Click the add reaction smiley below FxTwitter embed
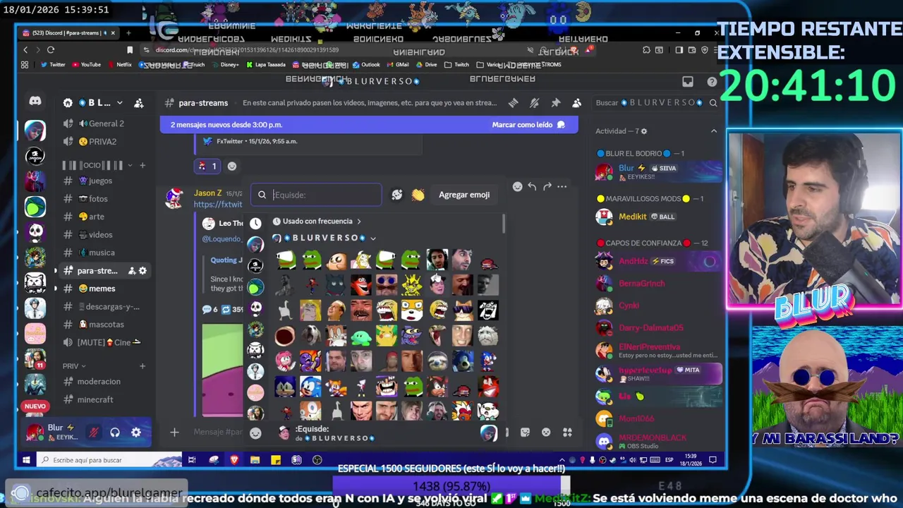The width and height of the screenshot is (903, 508). click(x=232, y=167)
